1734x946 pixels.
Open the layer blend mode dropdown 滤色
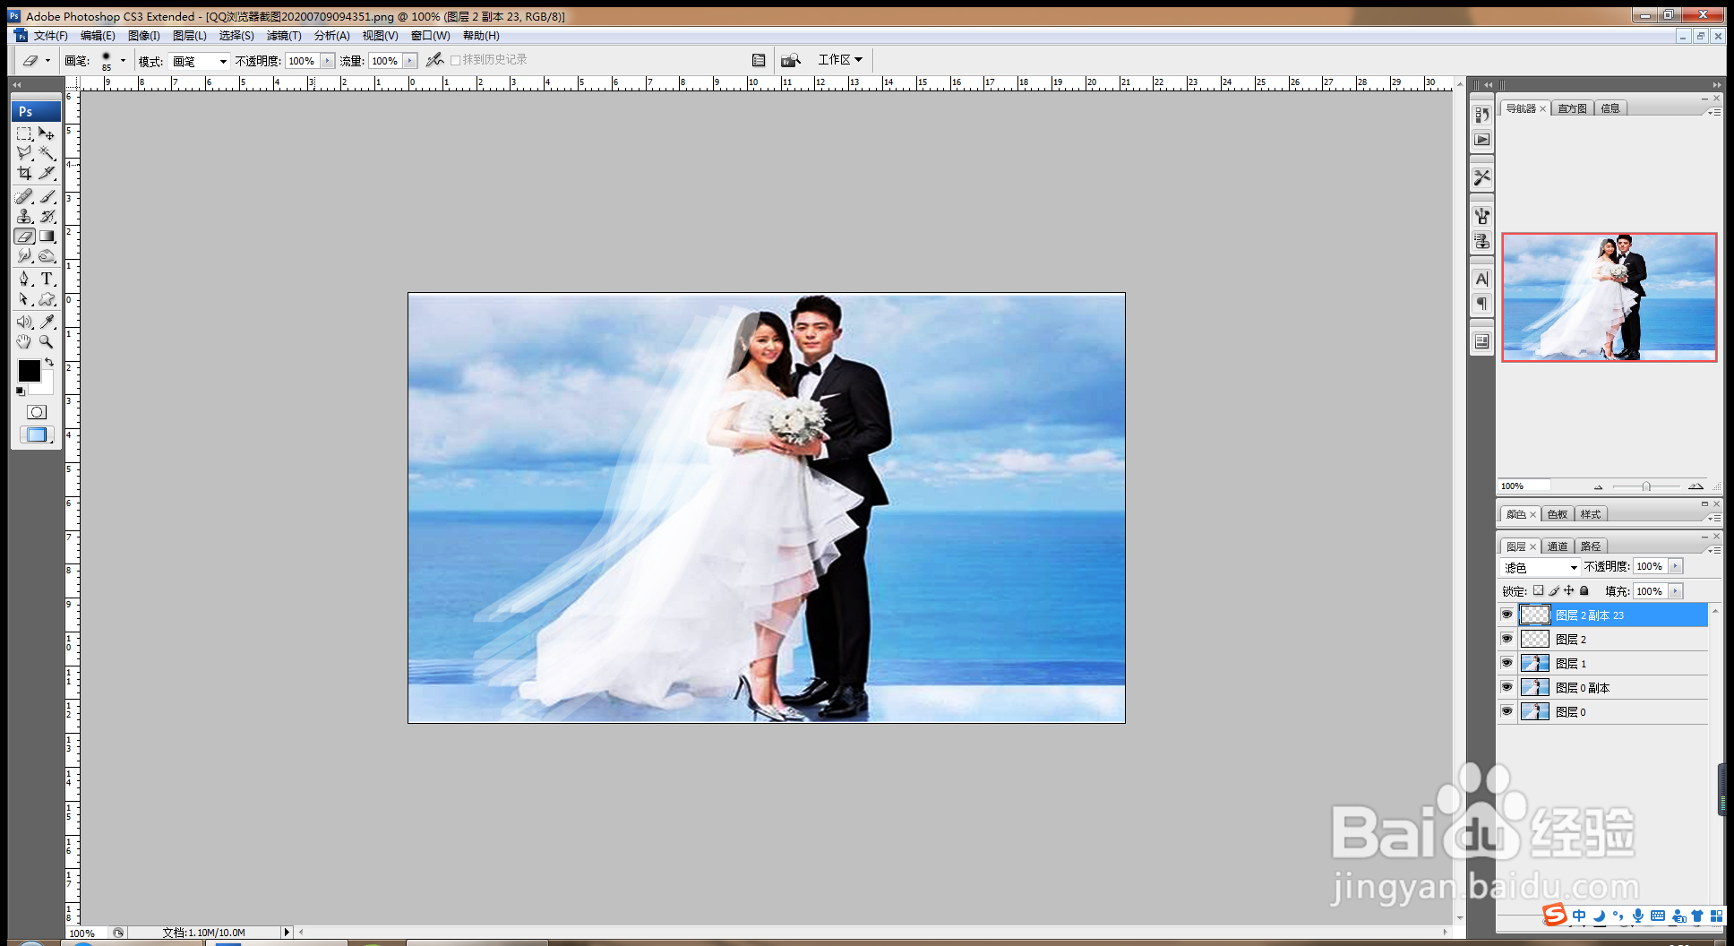tap(1541, 567)
